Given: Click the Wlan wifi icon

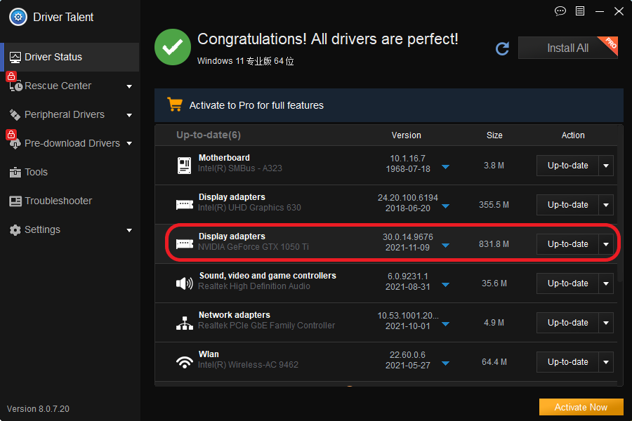Looking at the screenshot, I should [185, 362].
